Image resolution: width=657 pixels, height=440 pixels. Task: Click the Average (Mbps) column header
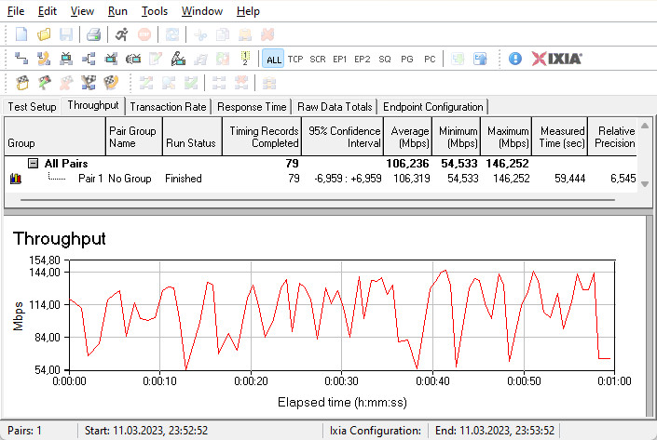coord(407,137)
